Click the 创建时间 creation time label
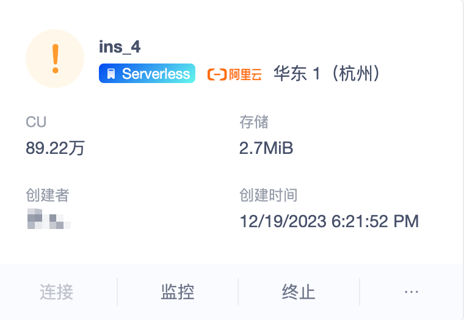The width and height of the screenshot is (464, 320). tap(269, 195)
